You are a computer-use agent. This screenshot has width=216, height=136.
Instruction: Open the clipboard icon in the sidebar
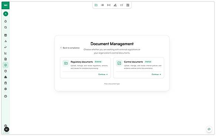pyautogui.click(x=6, y=83)
